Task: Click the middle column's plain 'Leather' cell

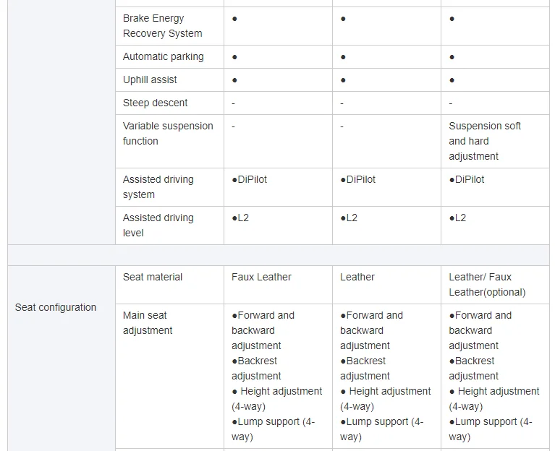Action: click(x=357, y=277)
